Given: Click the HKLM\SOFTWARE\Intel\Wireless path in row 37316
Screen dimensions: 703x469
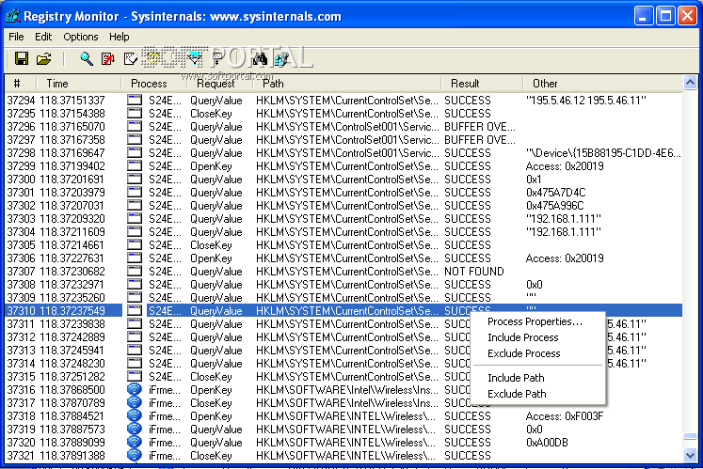Looking at the screenshot, I should pyautogui.click(x=347, y=390).
